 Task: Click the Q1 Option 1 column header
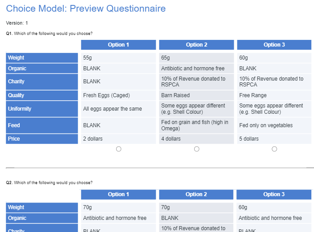pyautogui.click(x=118, y=45)
